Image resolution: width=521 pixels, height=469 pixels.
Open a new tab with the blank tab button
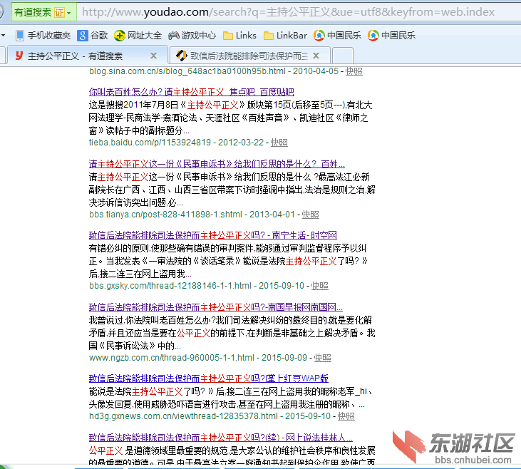pyautogui.click(x=343, y=56)
